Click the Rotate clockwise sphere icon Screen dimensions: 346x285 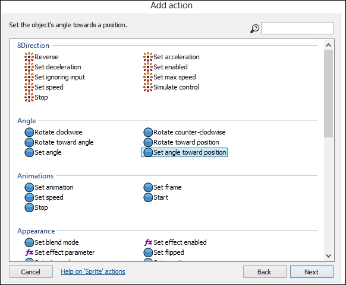(29, 132)
